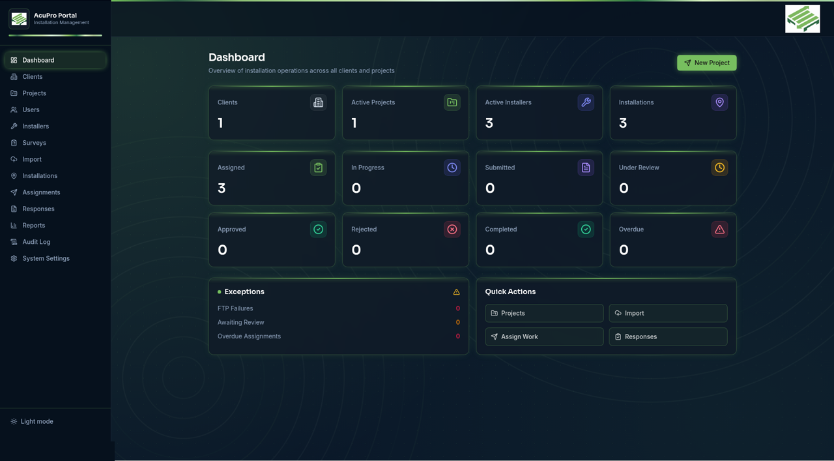
Task: Go to Clients in the sidebar
Action: [x=55, y=77]
